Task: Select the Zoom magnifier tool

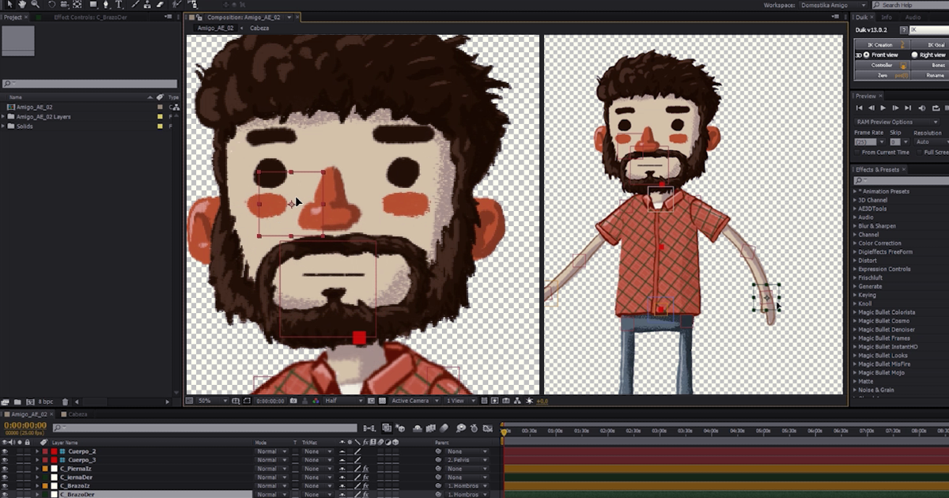Action: coord(36,4)
